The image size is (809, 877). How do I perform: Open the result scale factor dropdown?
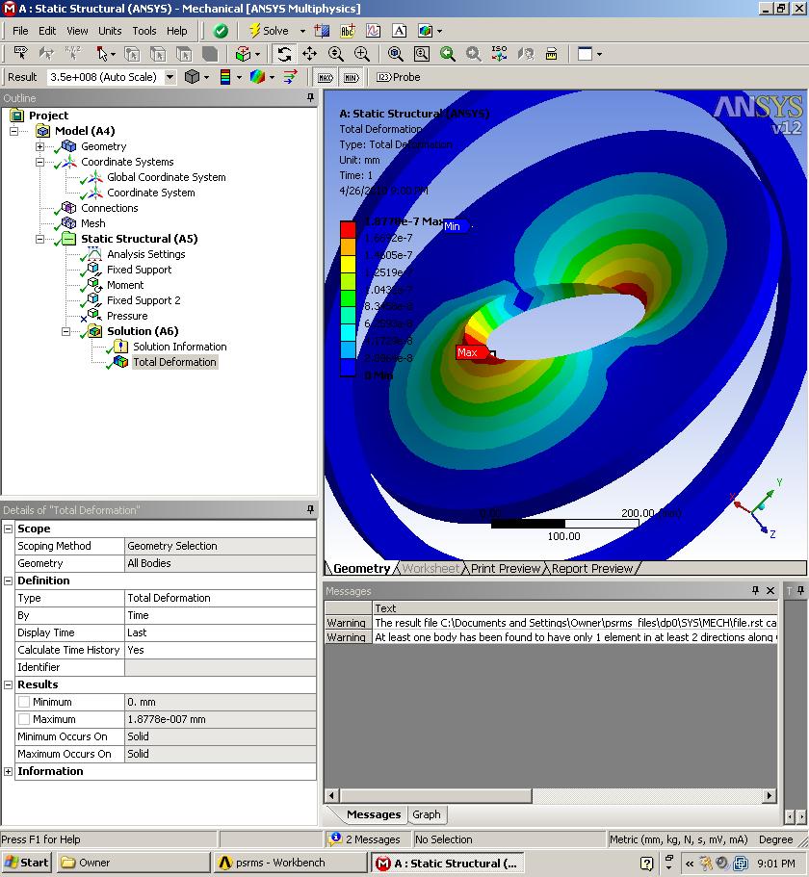click(170, 77)
